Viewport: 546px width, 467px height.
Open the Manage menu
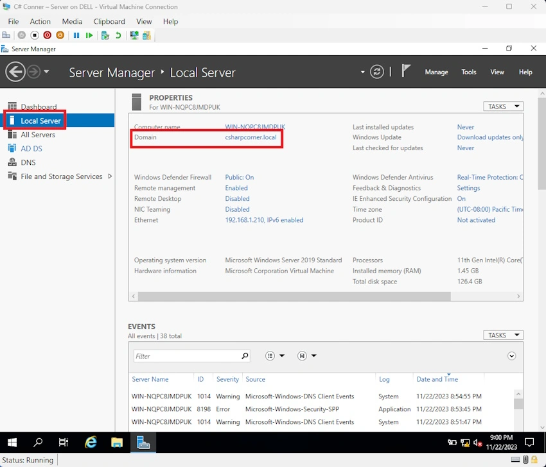coord(436,72)
